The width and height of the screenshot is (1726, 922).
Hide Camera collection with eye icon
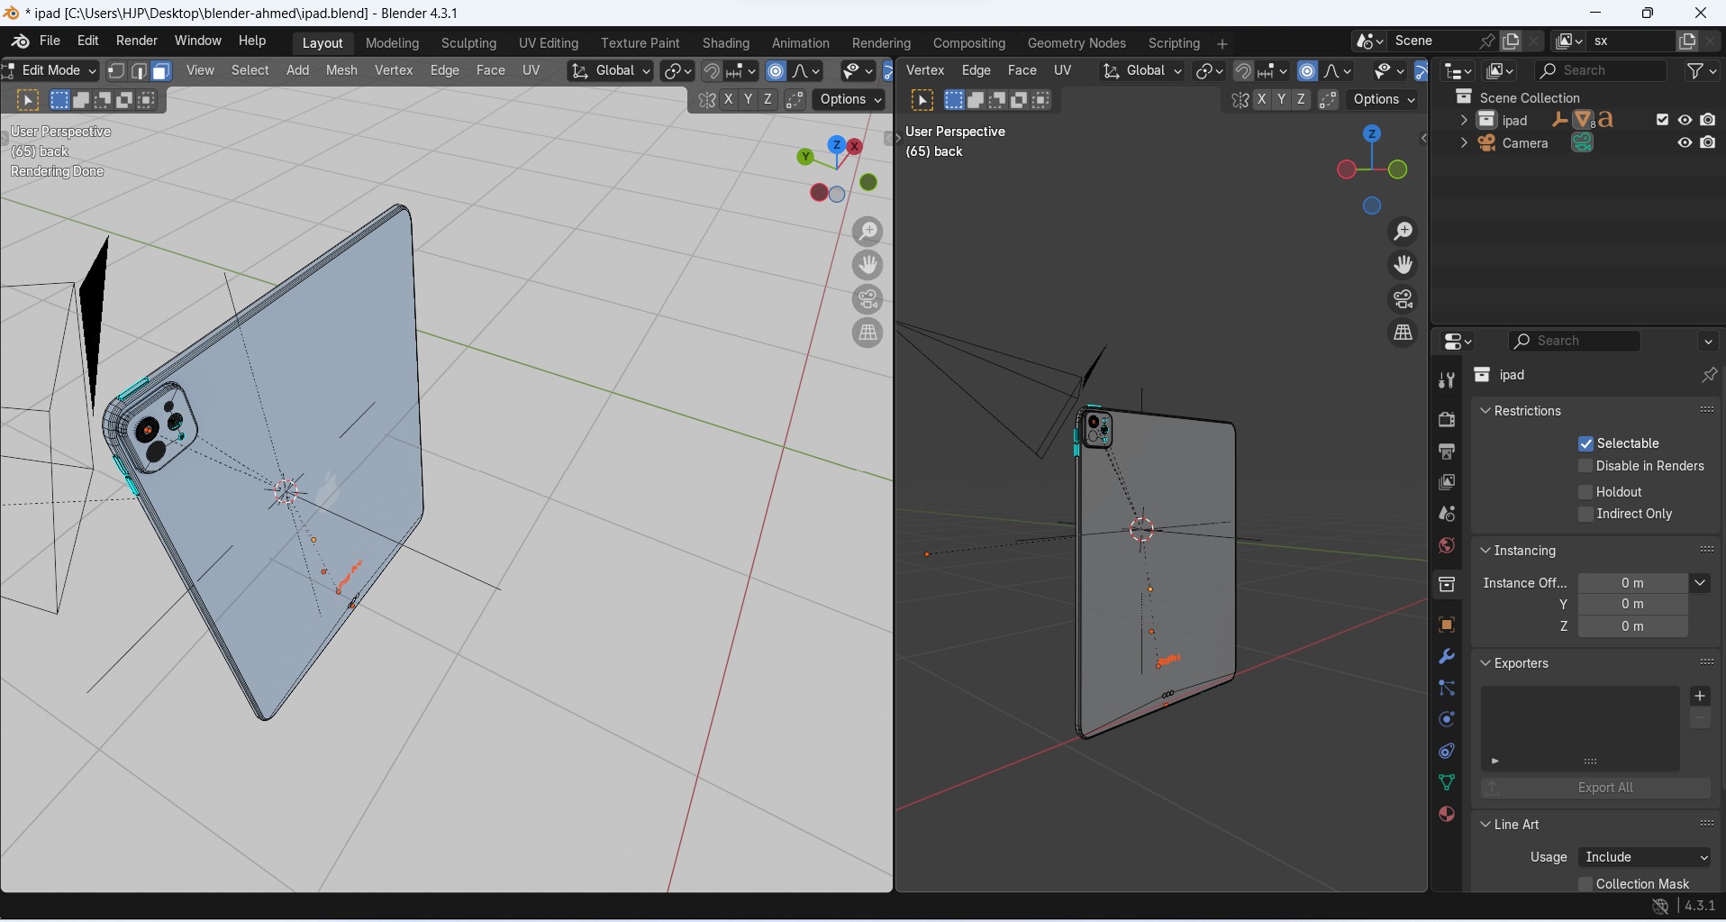(1685, 142)
